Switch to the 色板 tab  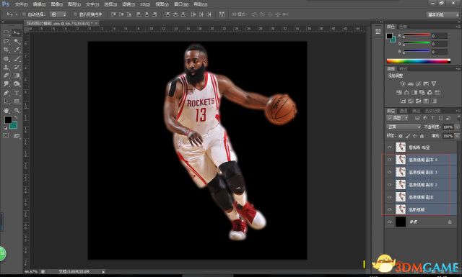[x=403, y=27]
